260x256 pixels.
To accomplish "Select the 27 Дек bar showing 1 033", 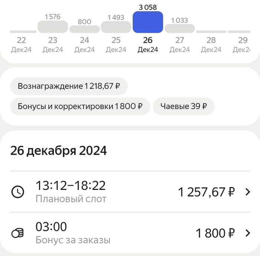I will point(180,29).
